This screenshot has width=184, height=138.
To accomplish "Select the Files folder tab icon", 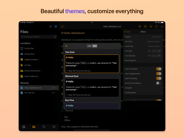I will click(x=34, y=127).
